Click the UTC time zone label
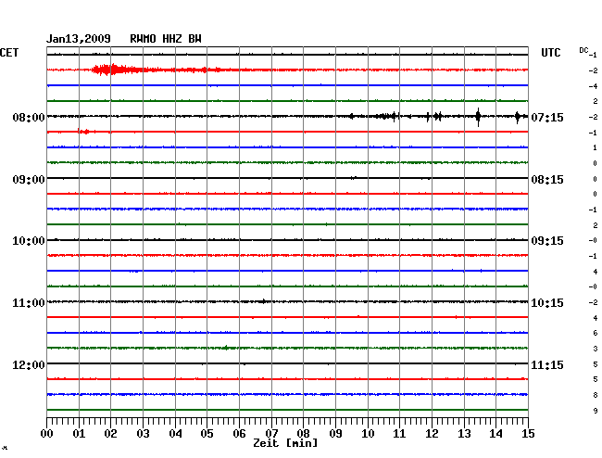The image size is (602, 458). tap(550, 52)
